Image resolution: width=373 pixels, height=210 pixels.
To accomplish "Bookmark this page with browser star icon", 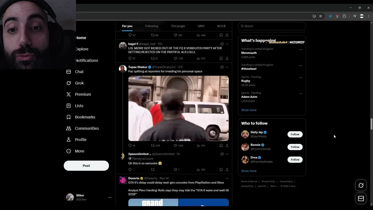I will point(321,16).
